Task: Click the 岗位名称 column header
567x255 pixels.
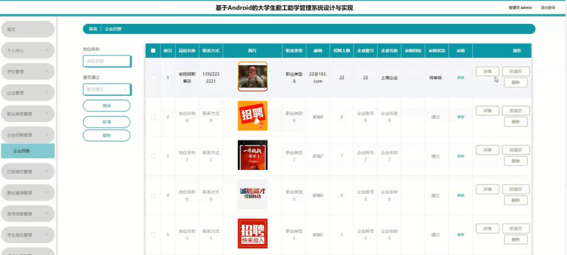Action: (x=187, y=51)
